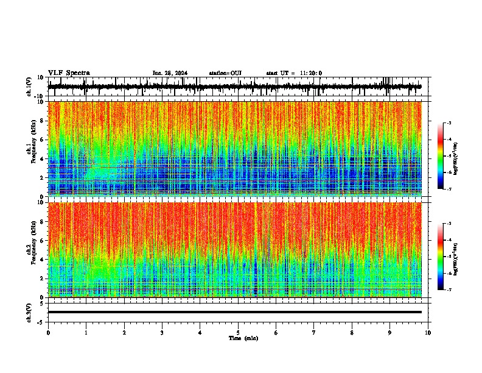Click the "6" kHz tick on ch.1 frequency axis
The width and height of the screenshot is (482, 373).
[43, 140]
